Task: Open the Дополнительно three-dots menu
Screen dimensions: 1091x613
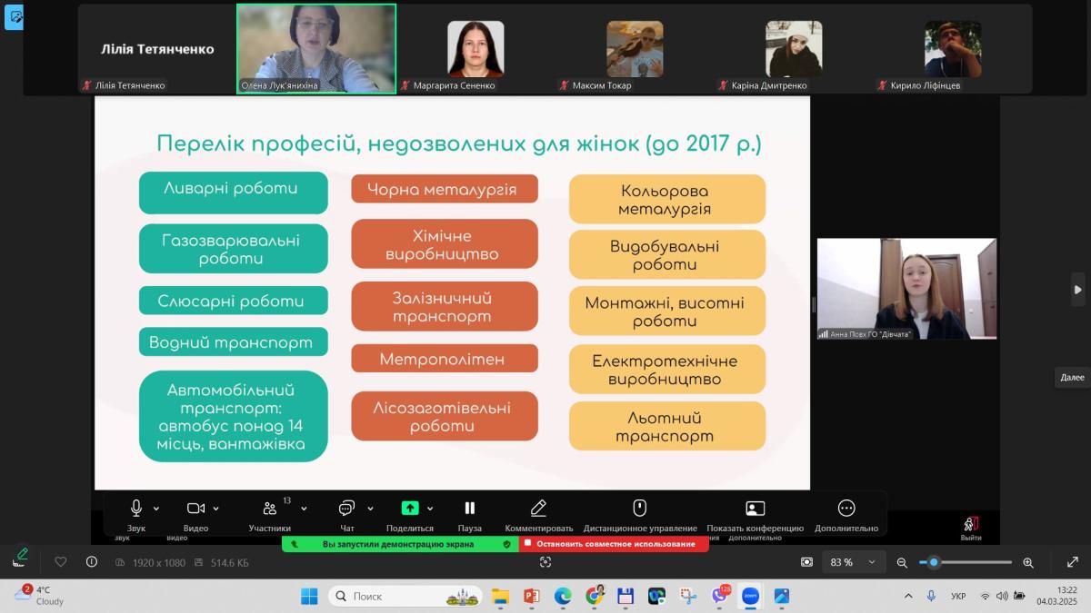Action: coord(846,508)
